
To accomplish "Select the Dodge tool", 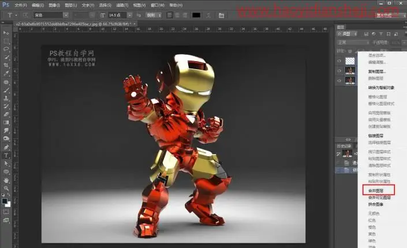I will coord(6,139).
